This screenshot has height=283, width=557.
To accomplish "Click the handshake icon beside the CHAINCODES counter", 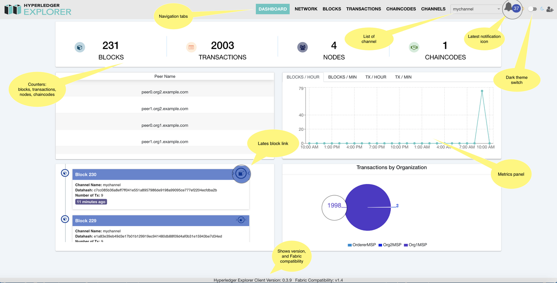I will (x=414, y=47).
